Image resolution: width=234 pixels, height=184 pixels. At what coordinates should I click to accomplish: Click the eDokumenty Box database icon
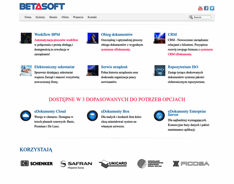click(92, 116)
